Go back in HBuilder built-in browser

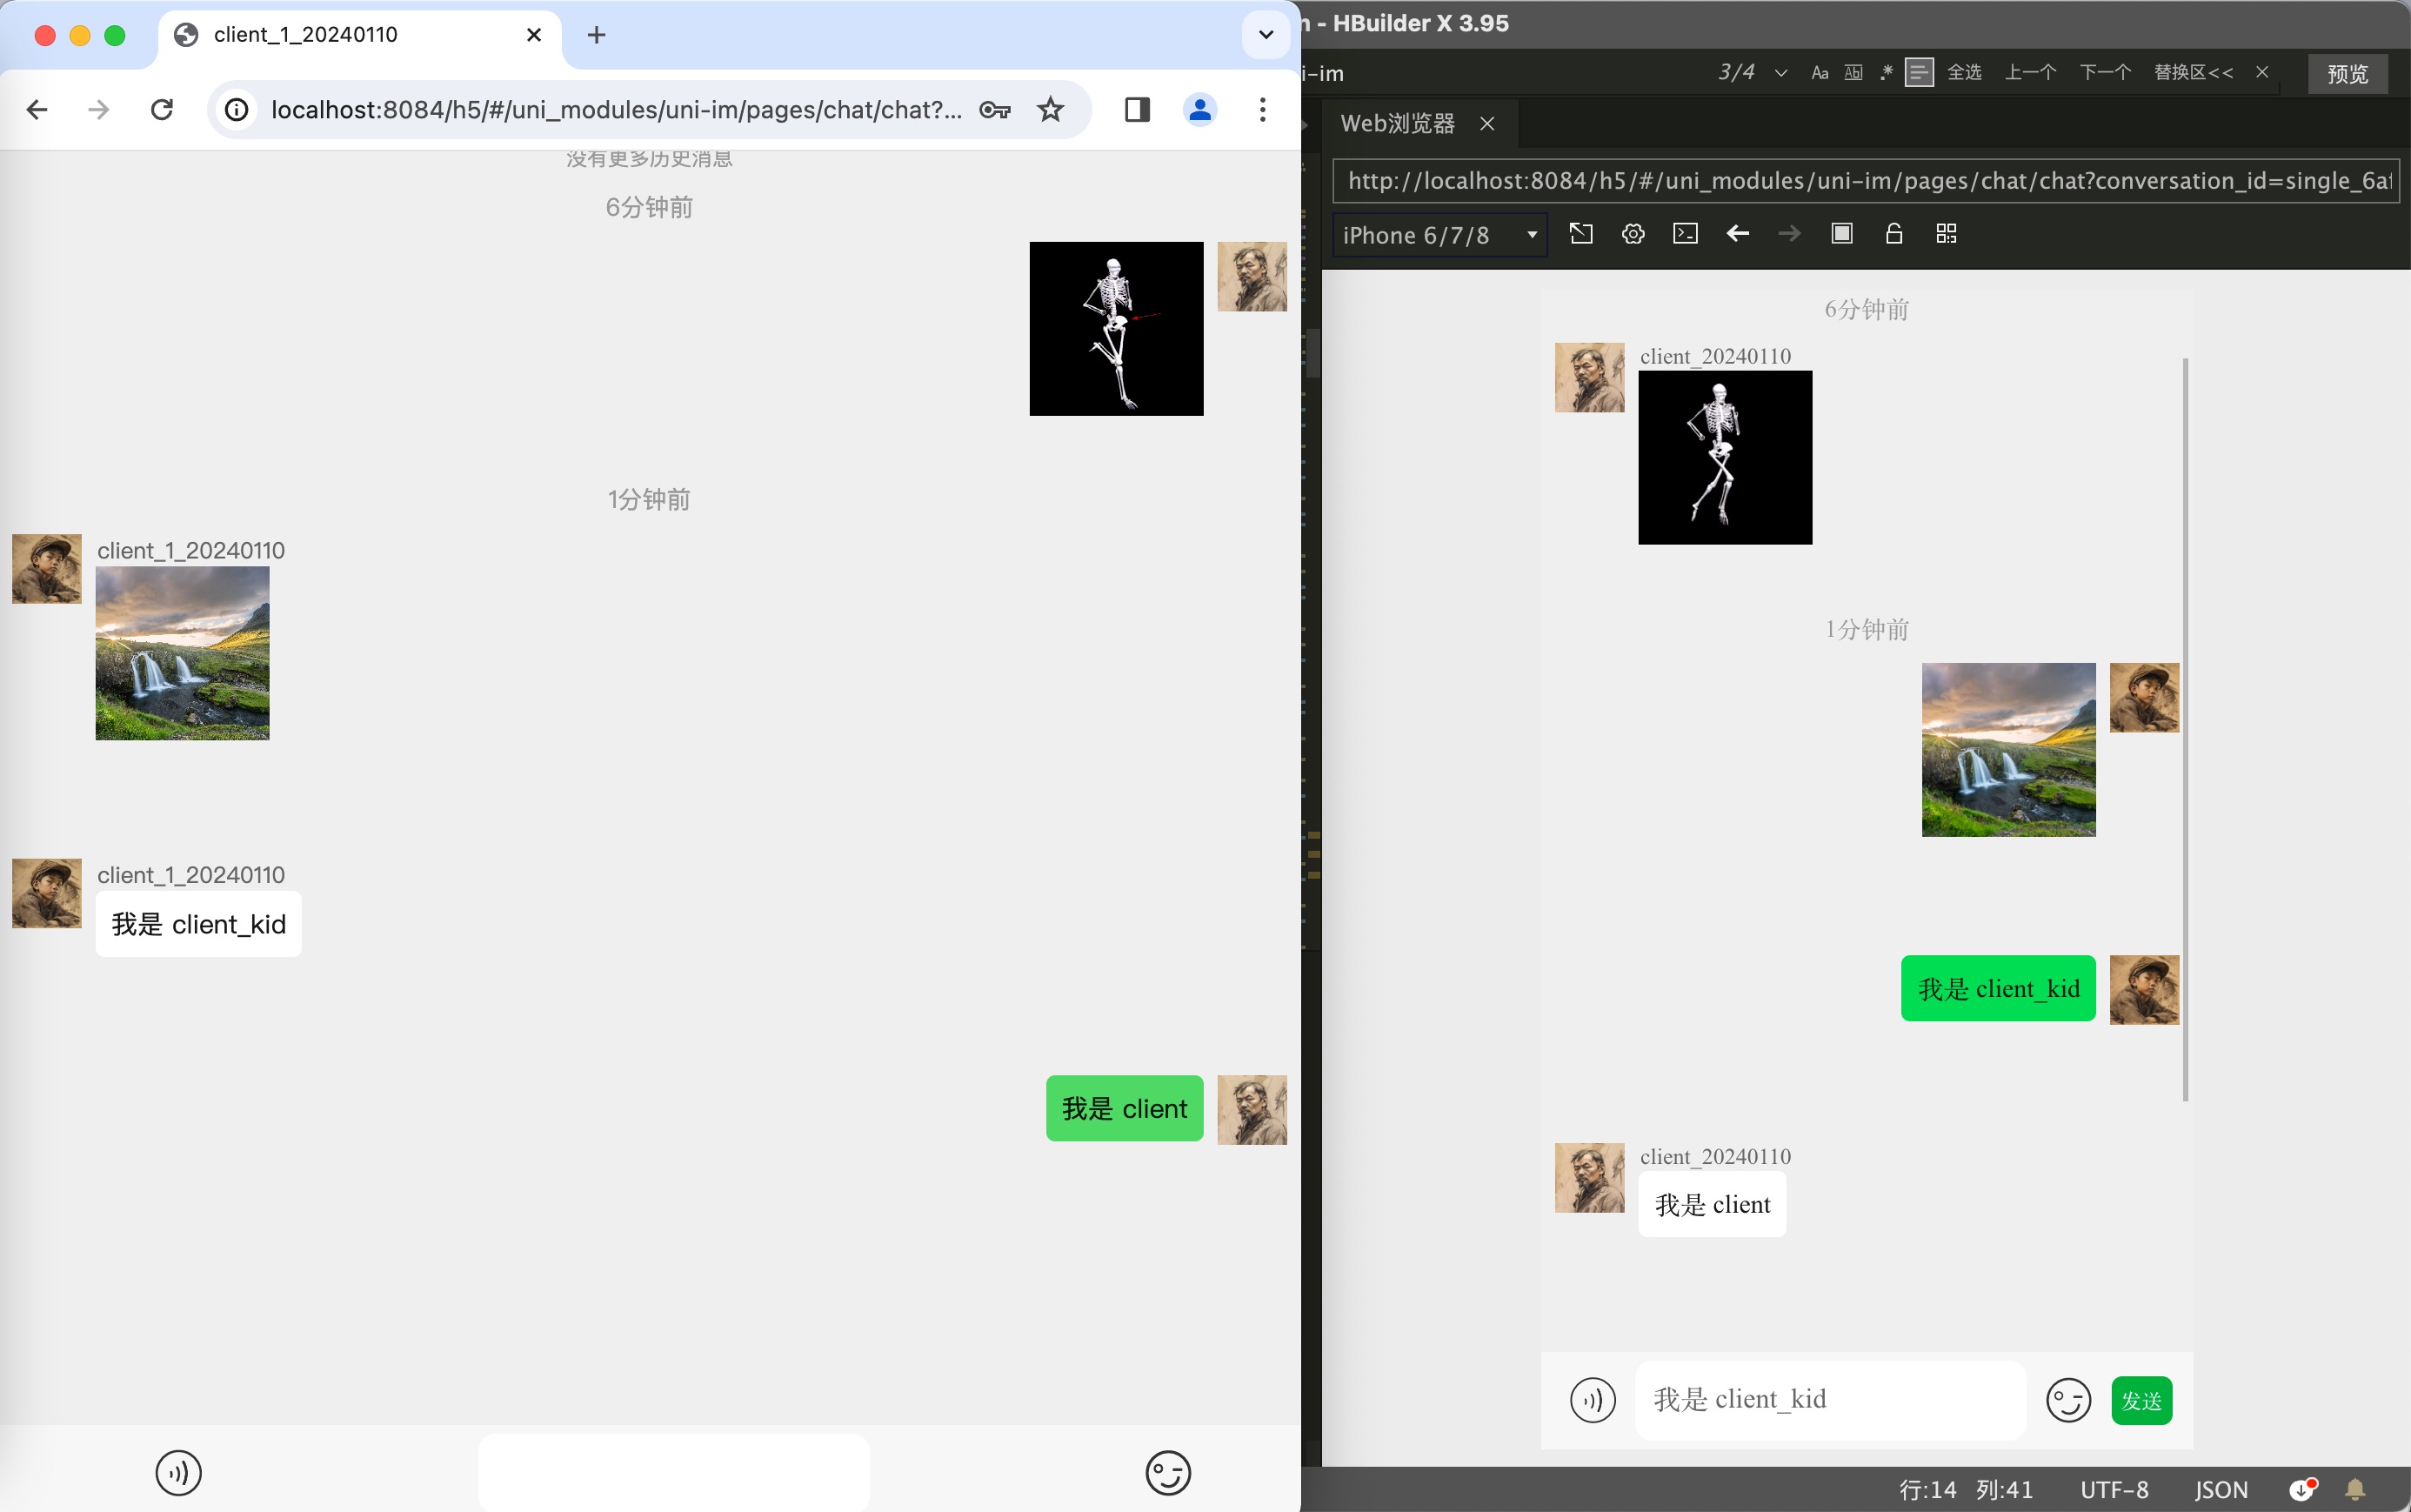(1737, 234)
